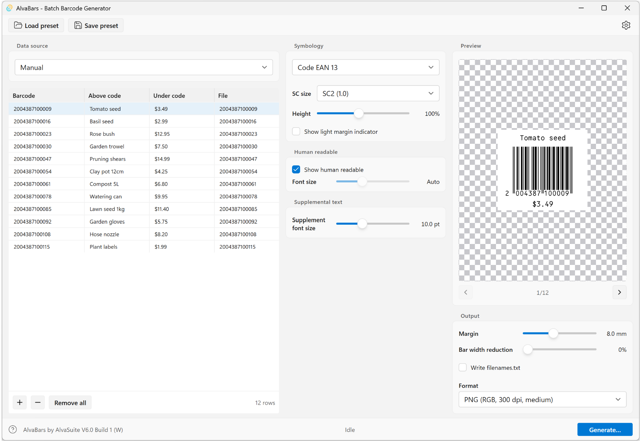Select the Watering can cell
This screenshot has height=441, width=640.
(x=117, y=197)
